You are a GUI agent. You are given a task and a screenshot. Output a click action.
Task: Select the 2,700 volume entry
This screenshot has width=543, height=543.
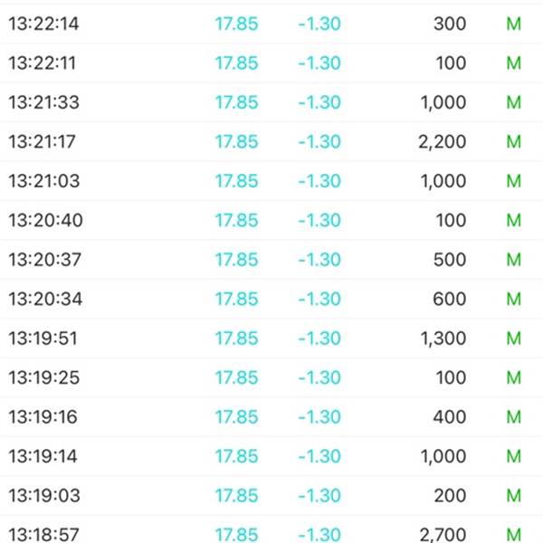(x=443, y=535)
